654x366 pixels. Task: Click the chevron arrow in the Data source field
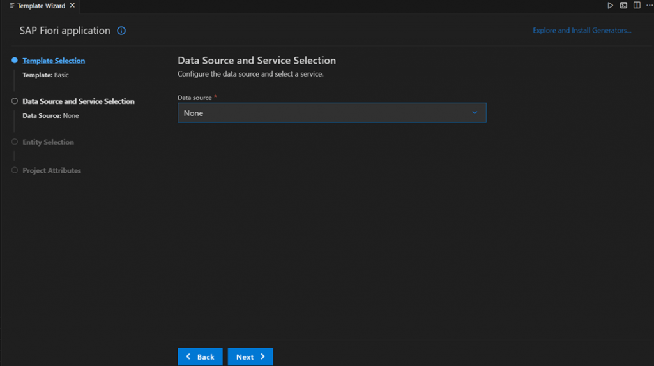pos(475,113)
